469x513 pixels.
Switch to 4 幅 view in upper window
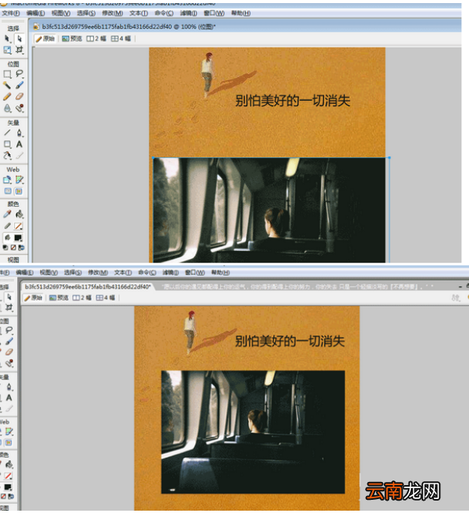coord(121,39)
